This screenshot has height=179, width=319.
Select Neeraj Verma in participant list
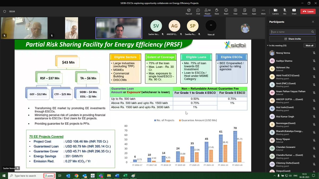[292, 53]
